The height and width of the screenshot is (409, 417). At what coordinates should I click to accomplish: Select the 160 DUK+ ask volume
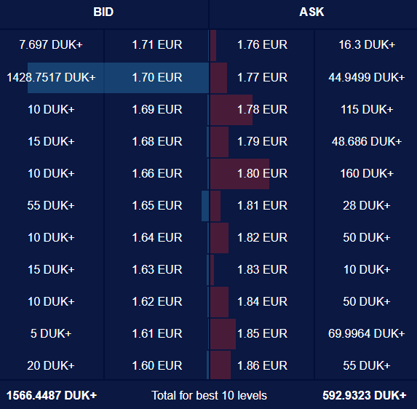[x=367, y=173]
